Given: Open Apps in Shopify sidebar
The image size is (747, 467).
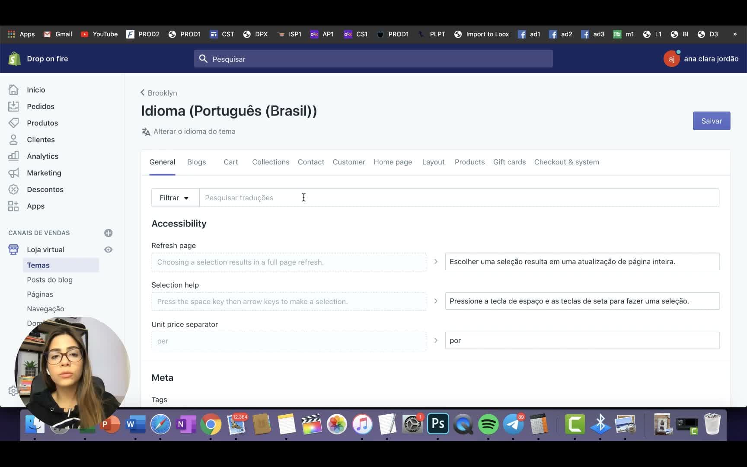Looking at the screenshot, I should tap(35, 206).
